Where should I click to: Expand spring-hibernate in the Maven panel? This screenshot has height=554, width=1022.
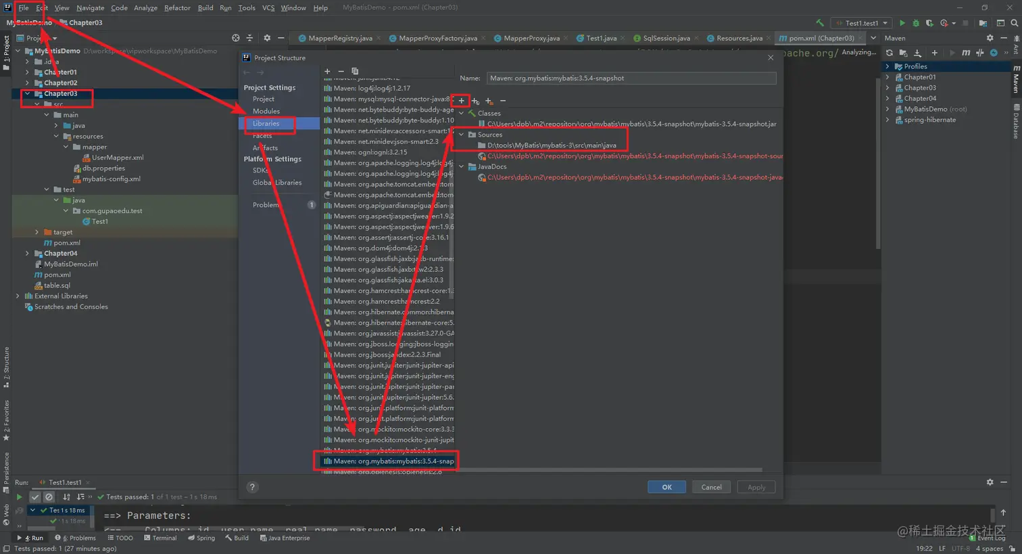coord(887,120)
